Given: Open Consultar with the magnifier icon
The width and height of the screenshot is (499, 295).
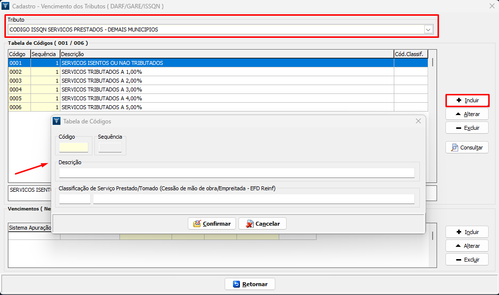Looking at the screenshot, I should [x=467, y=147].
